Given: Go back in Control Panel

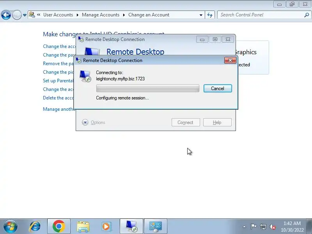Looking at the screenshot, I should (x=6, y=15).
